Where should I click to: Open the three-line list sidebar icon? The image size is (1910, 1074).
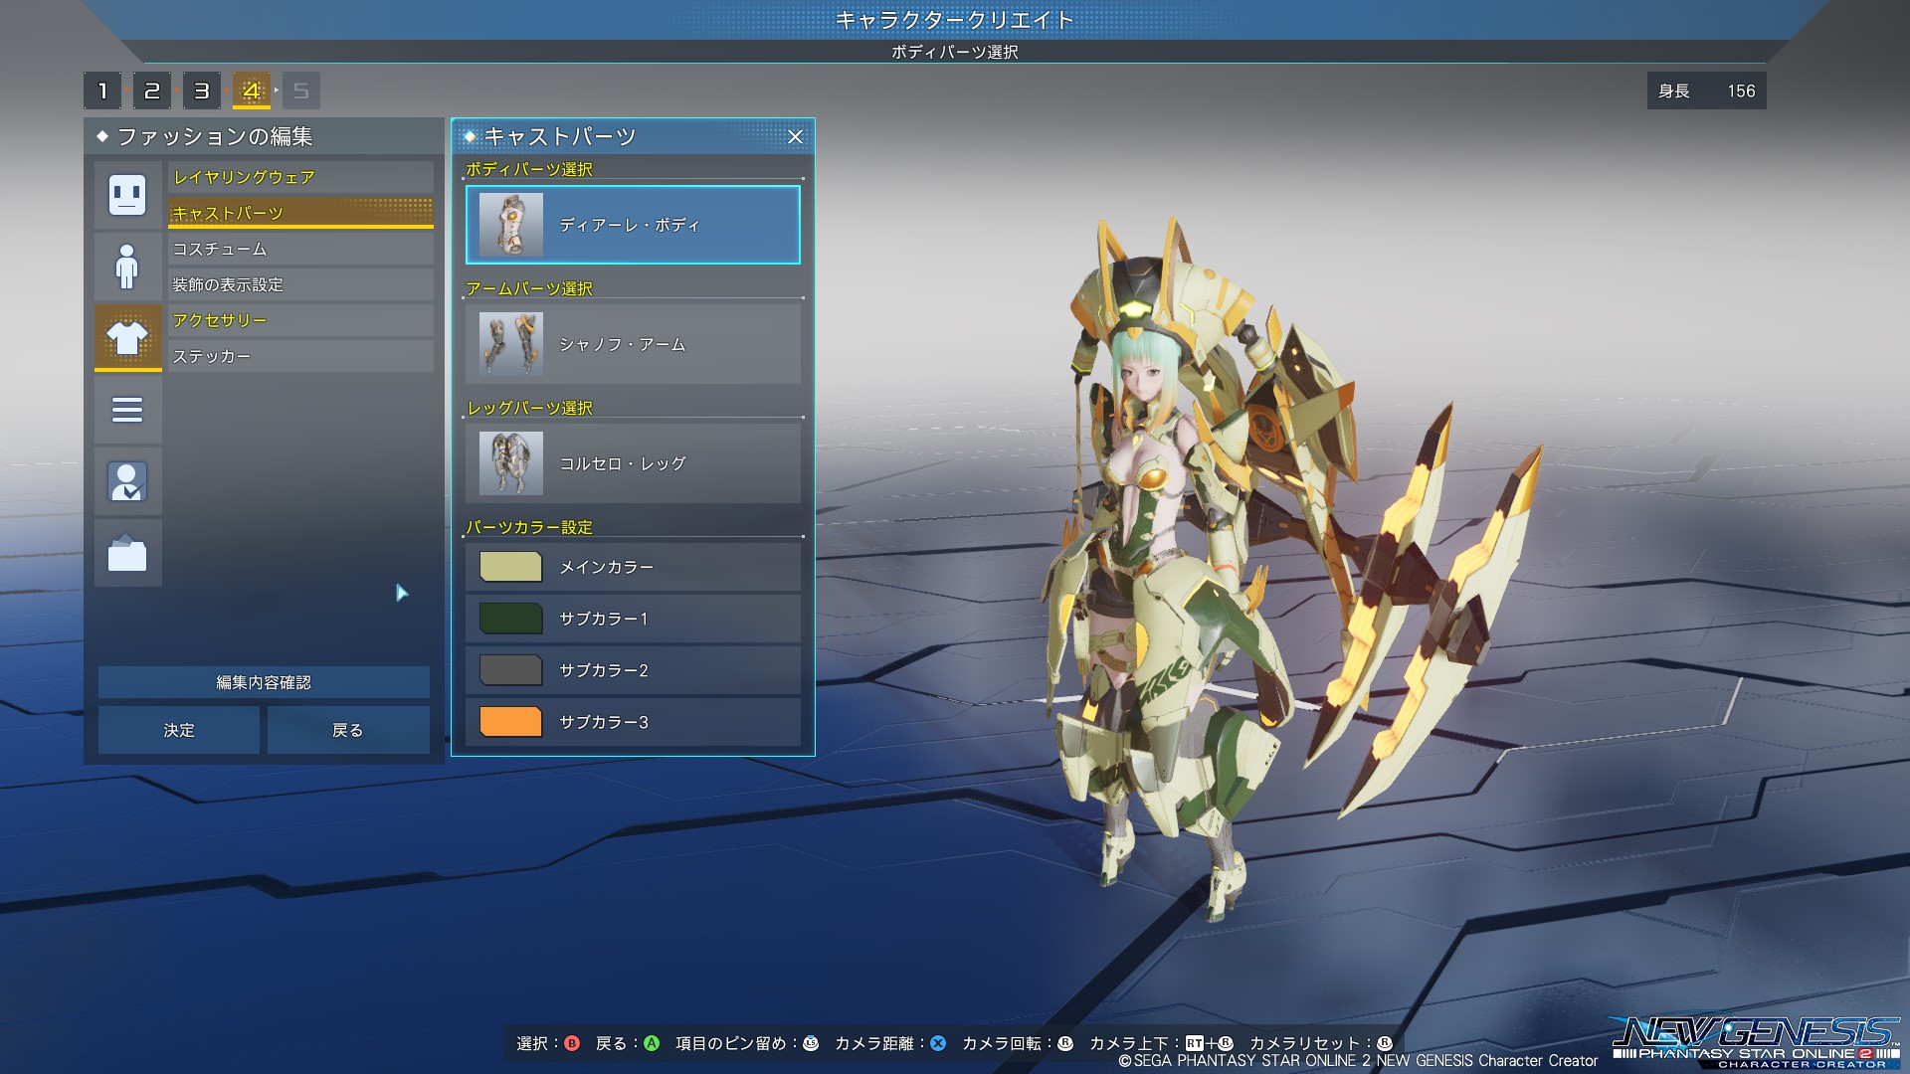pyautogui.click(x=127, y=410)
